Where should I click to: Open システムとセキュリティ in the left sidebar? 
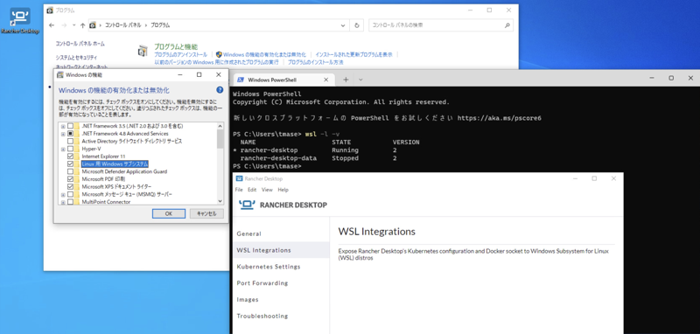tap(76, 58)
